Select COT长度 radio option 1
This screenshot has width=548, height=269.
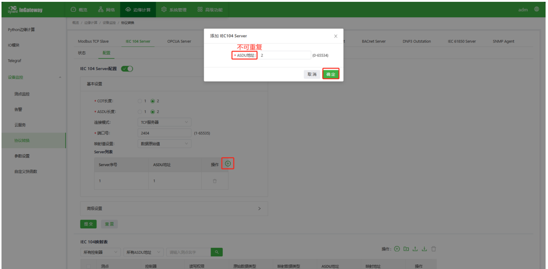pos(140,101)
